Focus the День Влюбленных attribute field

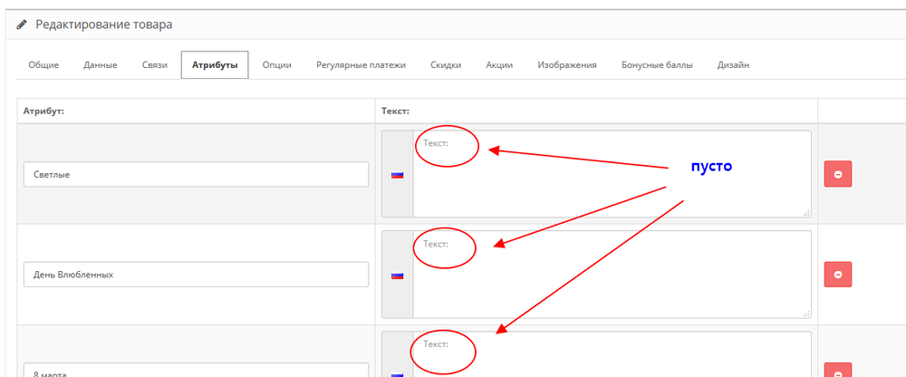coord(196,274)
